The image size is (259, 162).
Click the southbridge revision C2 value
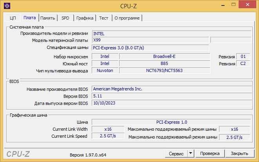pos(243,63)
